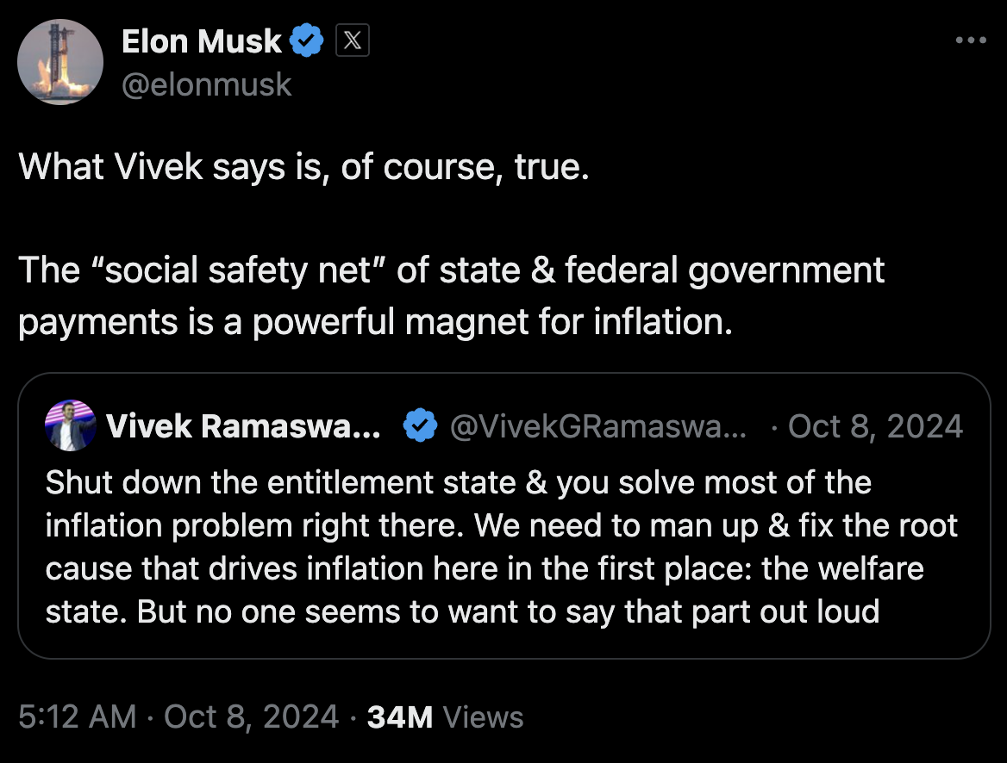Screen dimensions: 1007x763
Task: Click the quoted tweet's Oct 8, 2024 date
Action: 875,426
